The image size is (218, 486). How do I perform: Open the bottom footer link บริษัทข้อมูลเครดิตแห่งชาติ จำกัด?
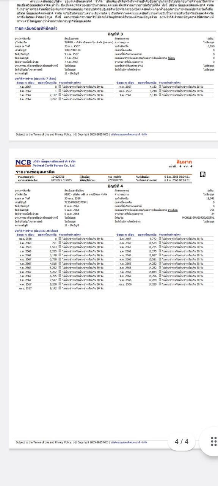(129, 442)
